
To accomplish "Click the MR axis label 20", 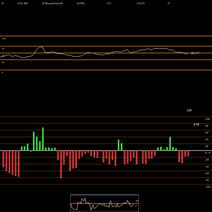I will click(x=207, y=146).
